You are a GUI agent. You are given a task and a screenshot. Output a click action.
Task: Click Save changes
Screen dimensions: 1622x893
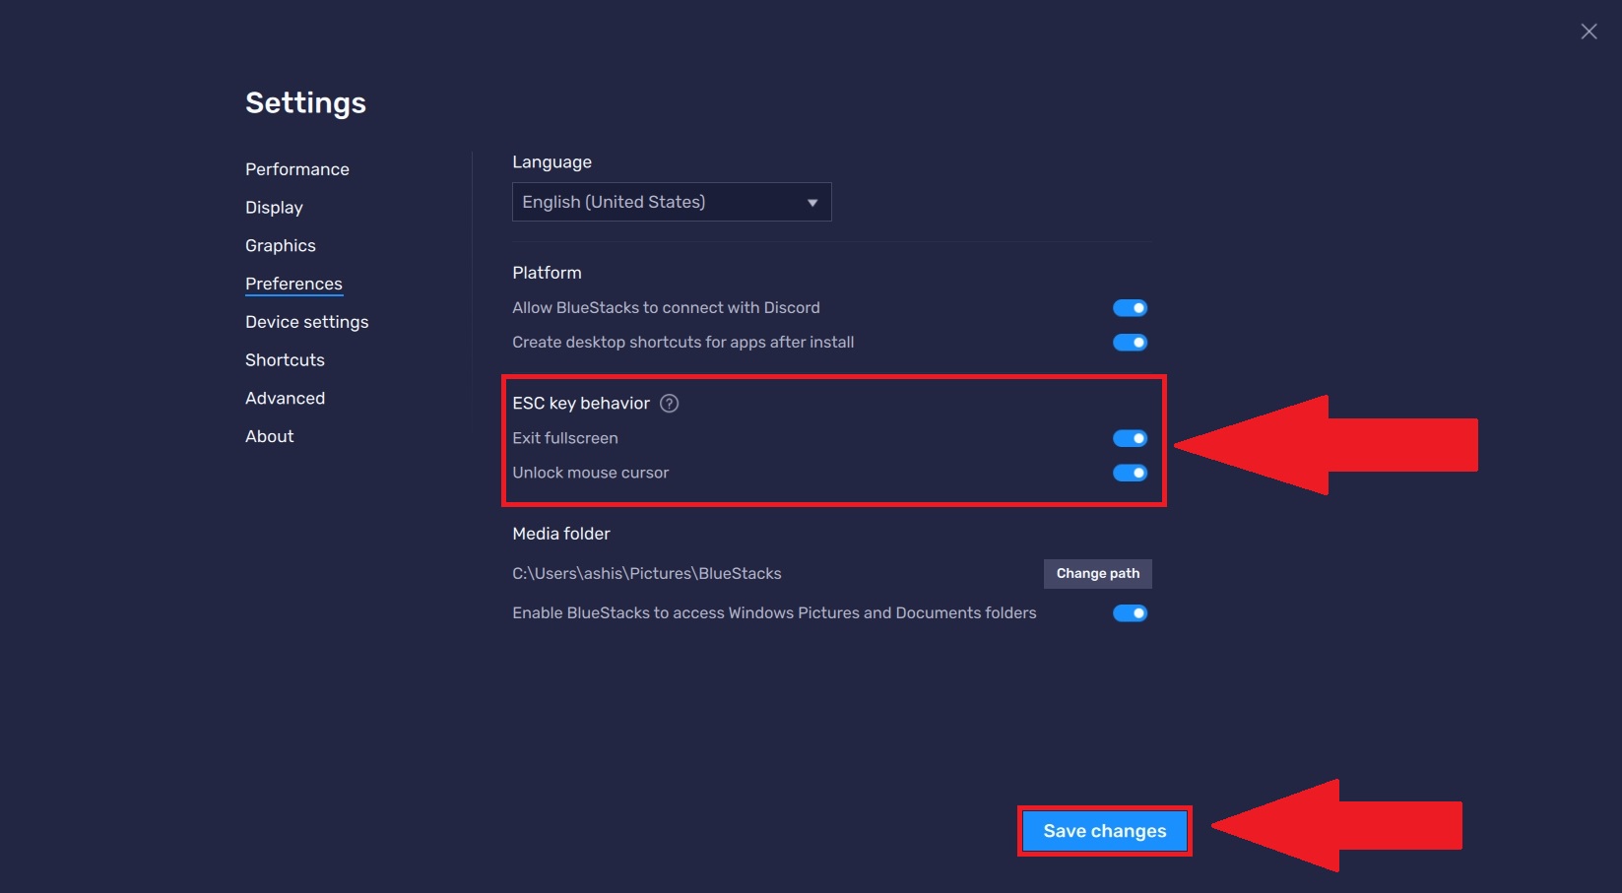(x=1103, y=830)
